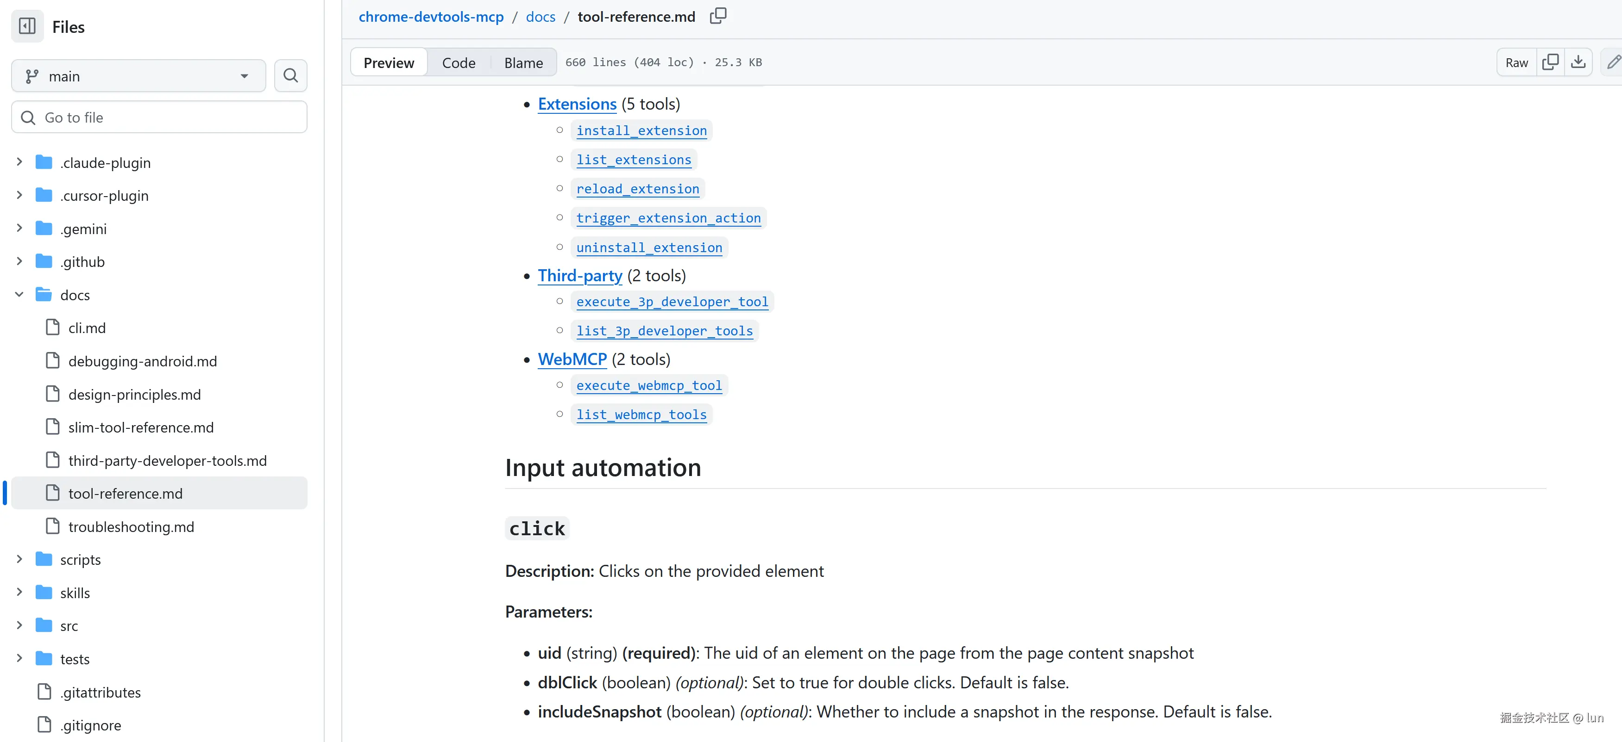
Task: Select the .gitignore file
Action: point(91,725)
